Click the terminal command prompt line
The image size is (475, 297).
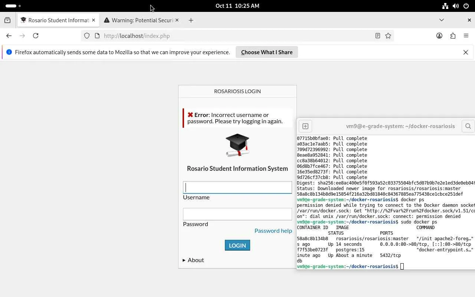(350, 267)
